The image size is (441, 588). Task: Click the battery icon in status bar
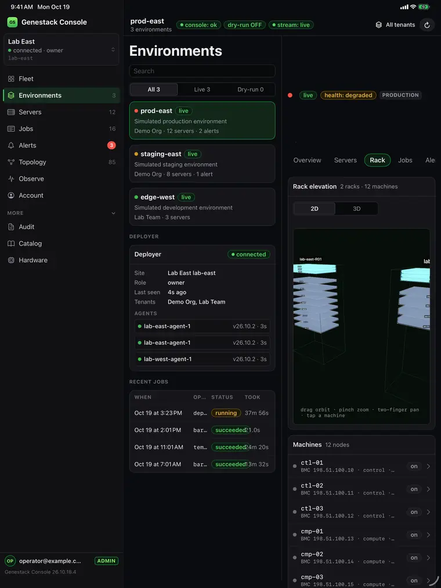point(424,7)
